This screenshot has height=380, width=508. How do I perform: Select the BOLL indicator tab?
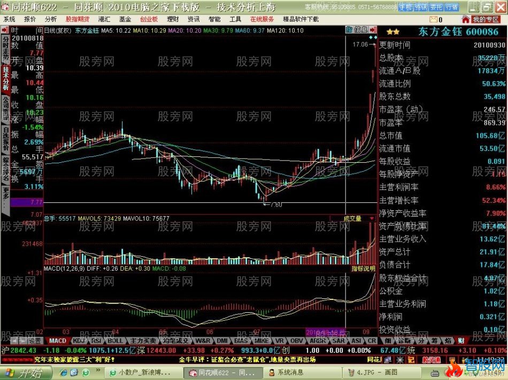[x=116, y=341]
